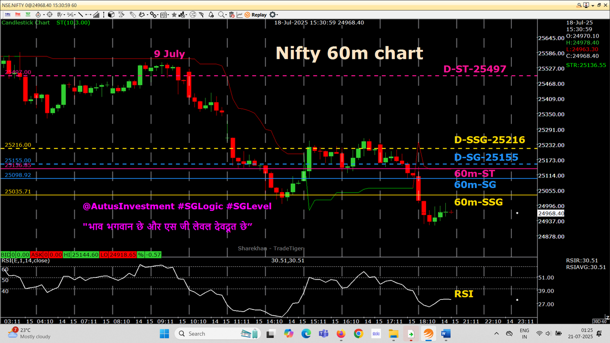Click the circular shuffle arrows icon

[193, 15]
